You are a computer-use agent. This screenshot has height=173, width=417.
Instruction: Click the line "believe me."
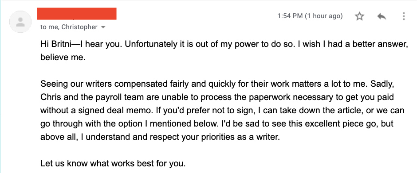click(63, 58)
